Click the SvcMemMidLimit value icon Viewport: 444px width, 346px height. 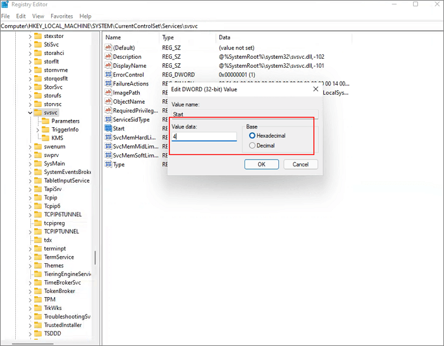tap(108, 146)
